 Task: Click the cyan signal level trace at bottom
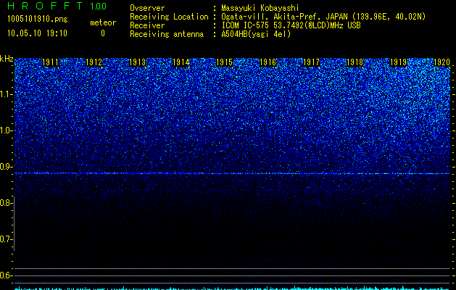pyautogui.click(x=233, y=288)
